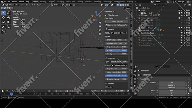Choose the Arrow projectile type

pyautogui.click(x=125, y=62)
